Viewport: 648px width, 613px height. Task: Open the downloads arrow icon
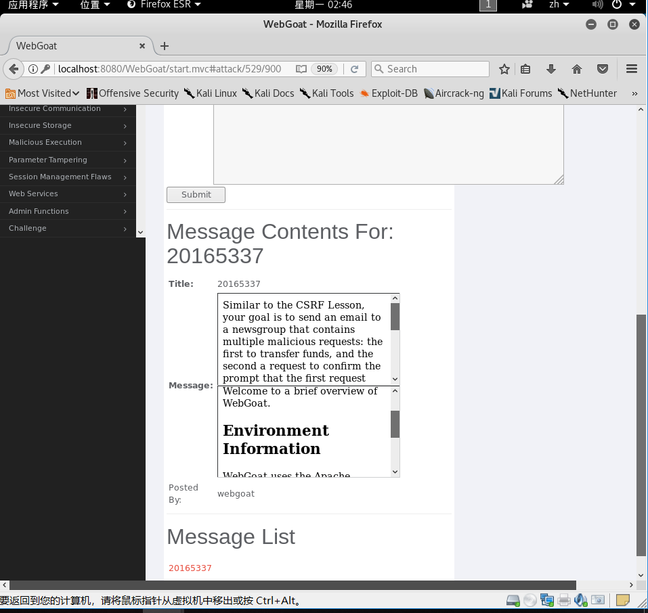tap(551, 69)
